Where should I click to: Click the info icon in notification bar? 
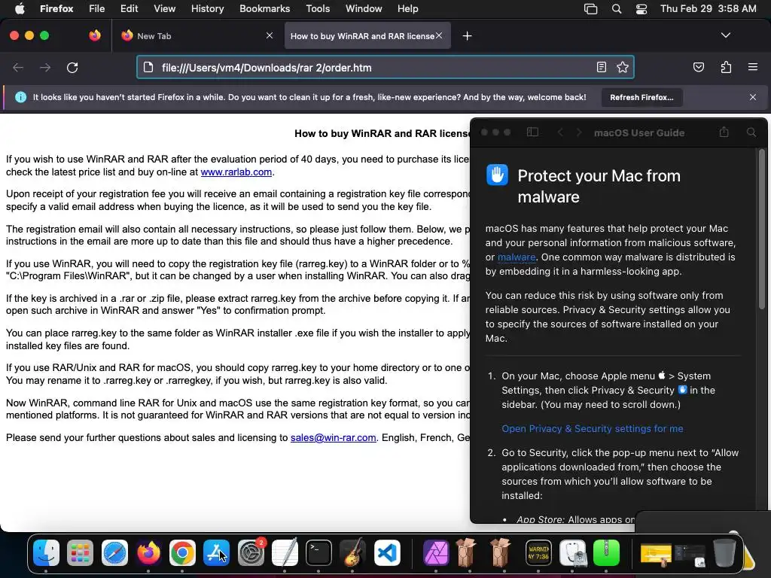[20, 97]
